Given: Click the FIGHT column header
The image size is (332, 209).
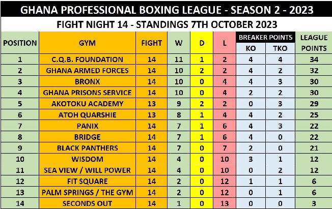Looking at the screenshot, I should point(152,43).
